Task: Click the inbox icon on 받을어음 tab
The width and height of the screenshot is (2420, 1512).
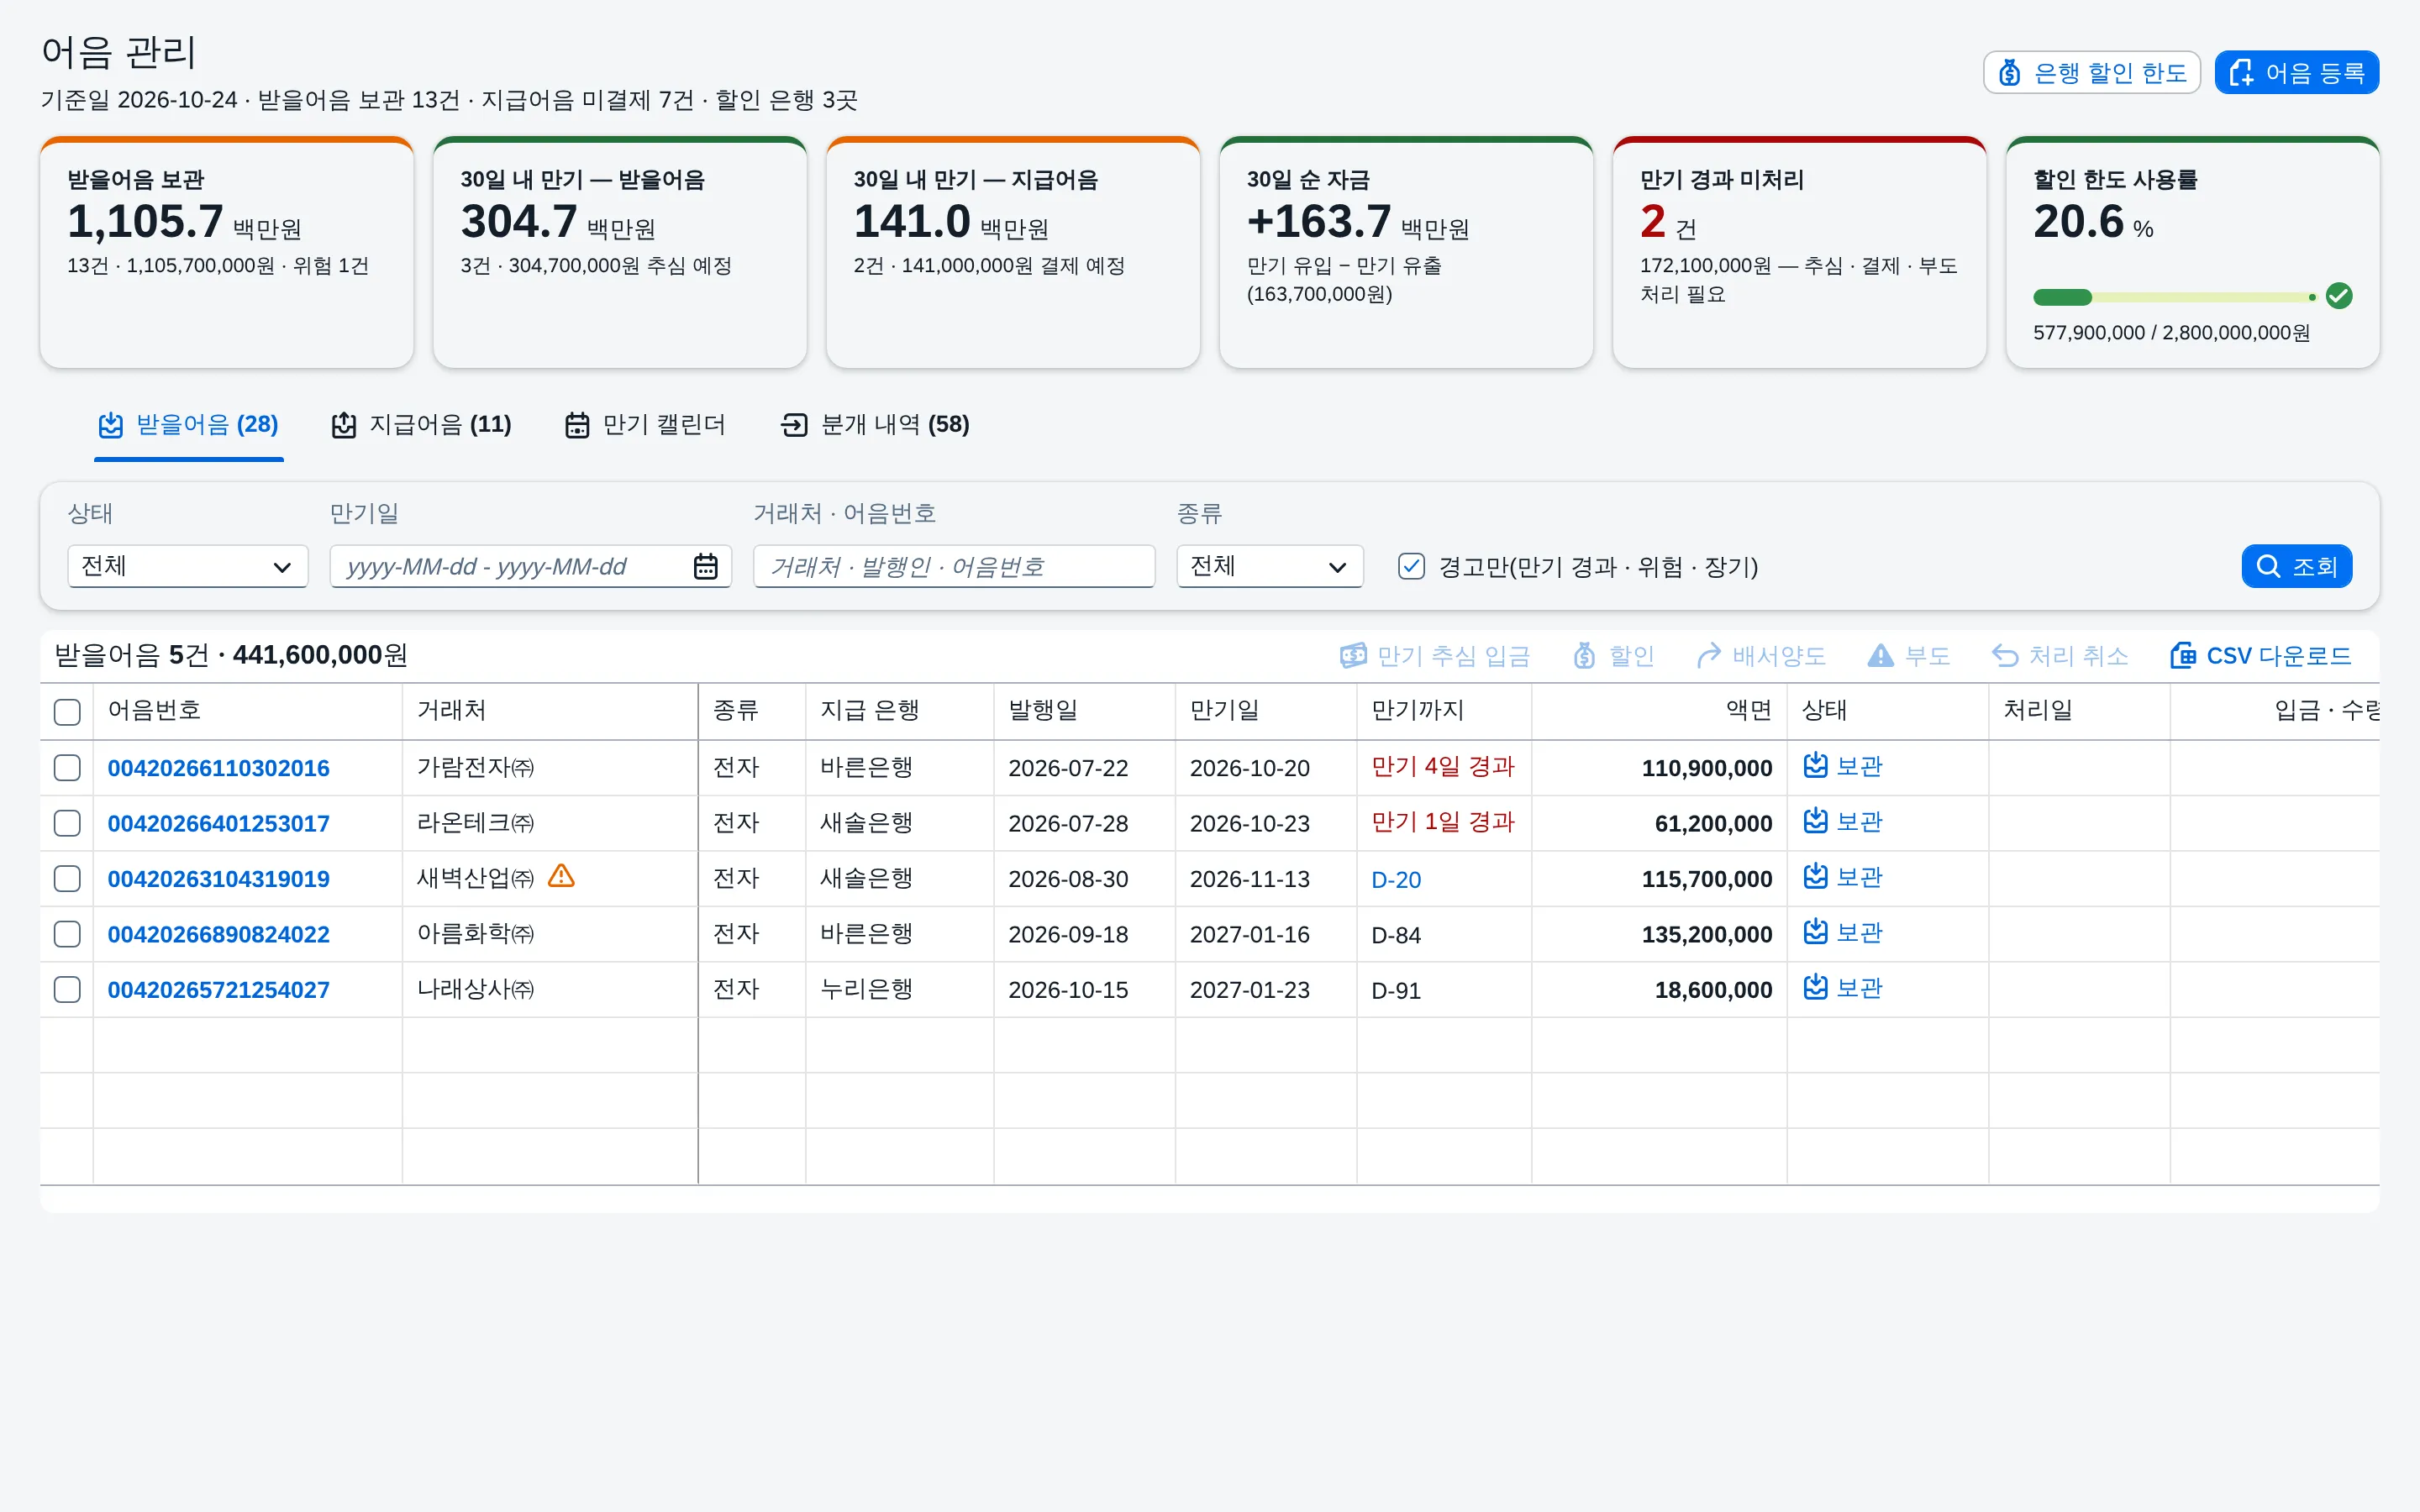Action: point(111,425)
